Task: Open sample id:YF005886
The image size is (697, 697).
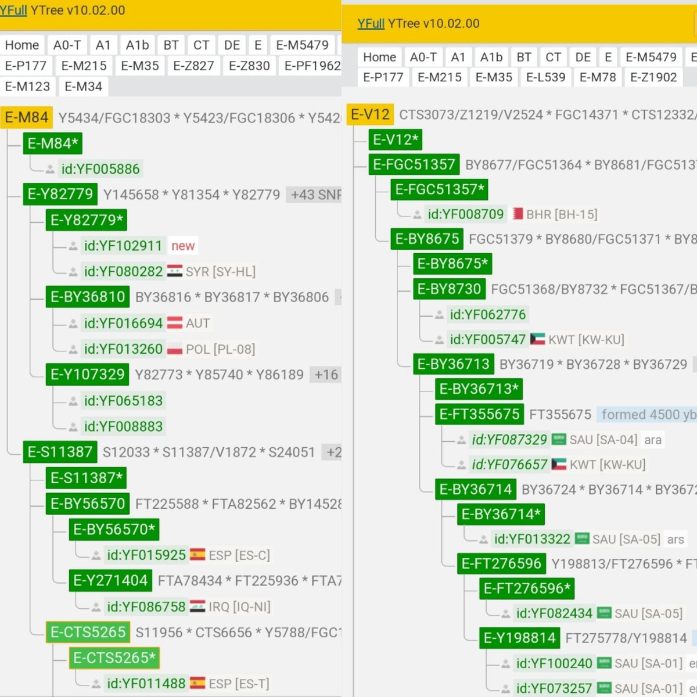Action: point(100,169)
